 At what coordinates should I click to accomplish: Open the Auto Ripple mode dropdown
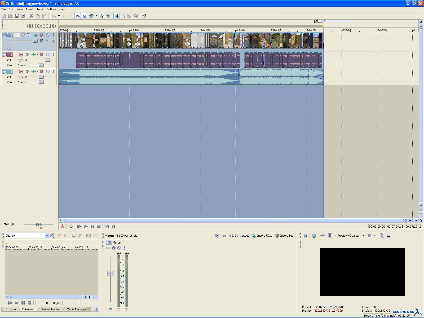click(x=96, y=16)
